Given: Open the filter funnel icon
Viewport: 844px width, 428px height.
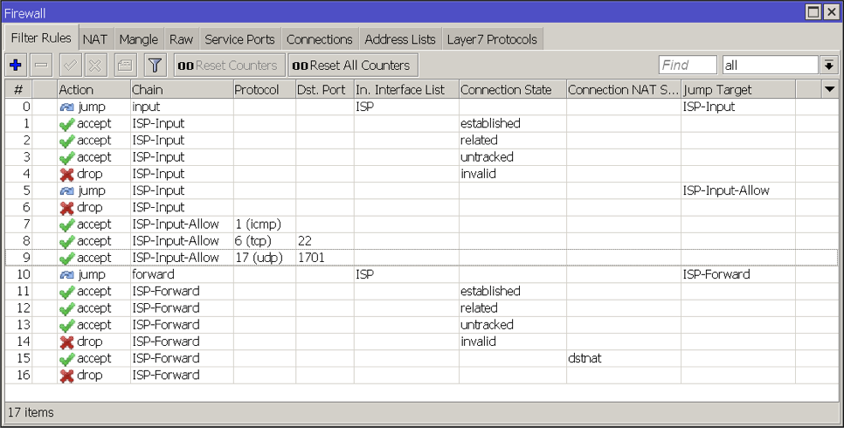Looking at the screenshot, I should coord(155,66).
